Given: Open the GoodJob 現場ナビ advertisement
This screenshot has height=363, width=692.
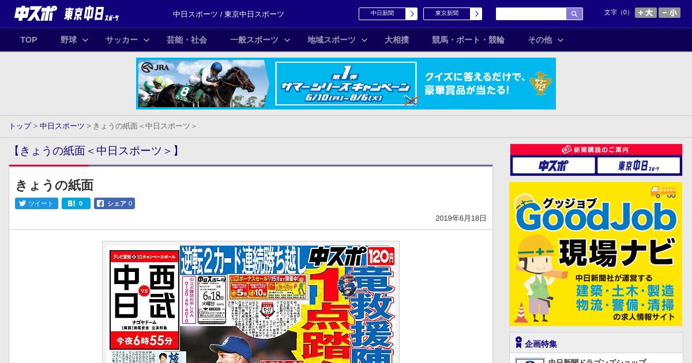Looking at the screenshot, I should pyautogui.click(x=596, y=254).
